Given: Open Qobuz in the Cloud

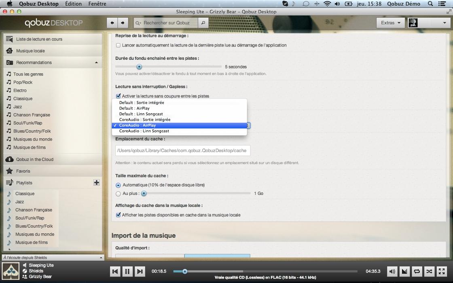Looking at the screenshot, I should [x=53, y=159].
